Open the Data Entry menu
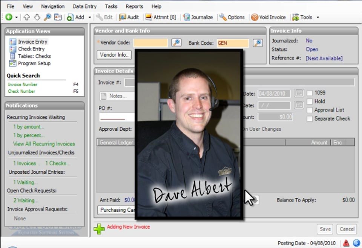Screen dimensions: 362x248 click(84, 6)
